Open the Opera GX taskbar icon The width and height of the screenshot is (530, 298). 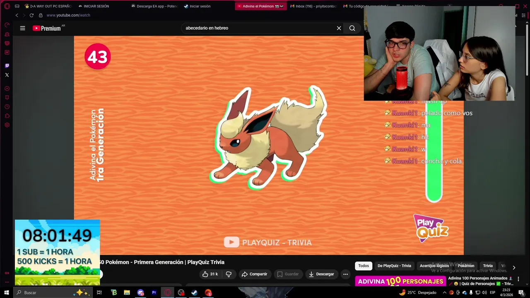pyautogui.click(x=168, y=293)
